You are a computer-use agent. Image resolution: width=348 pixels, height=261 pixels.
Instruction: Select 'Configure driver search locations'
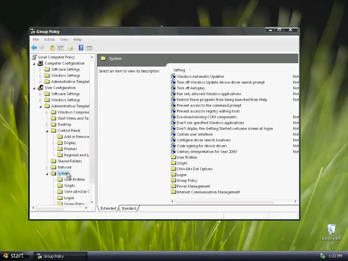pyautogui.click(x=204, y=140)
